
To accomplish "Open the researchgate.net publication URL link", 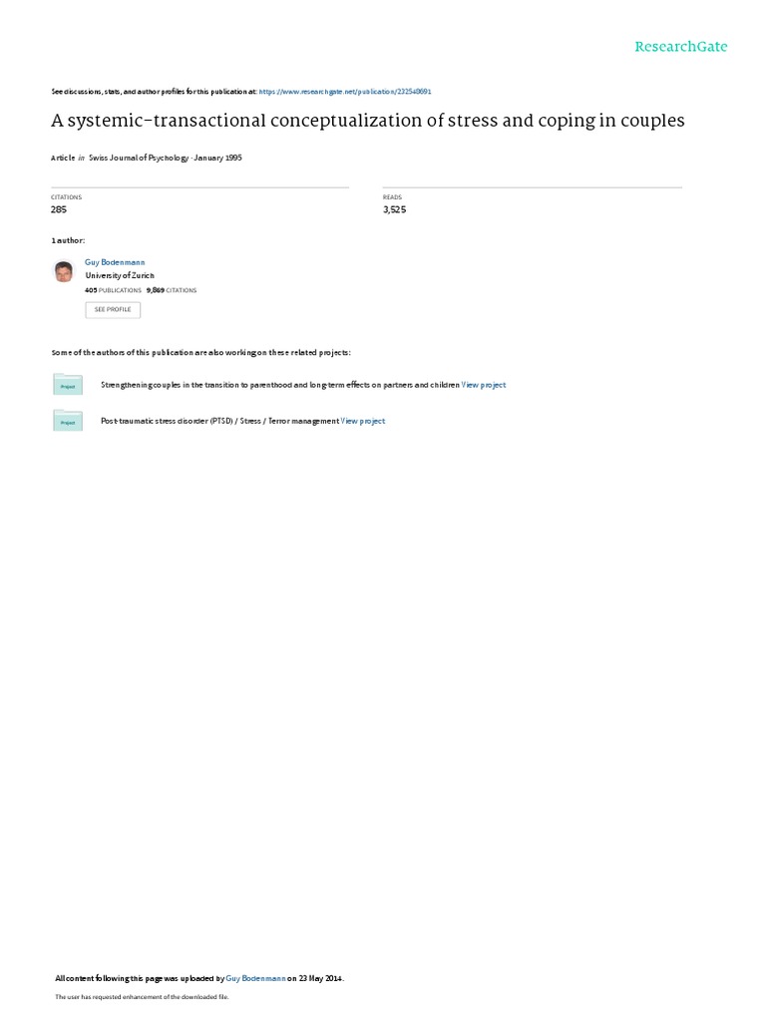I will 344,92.
